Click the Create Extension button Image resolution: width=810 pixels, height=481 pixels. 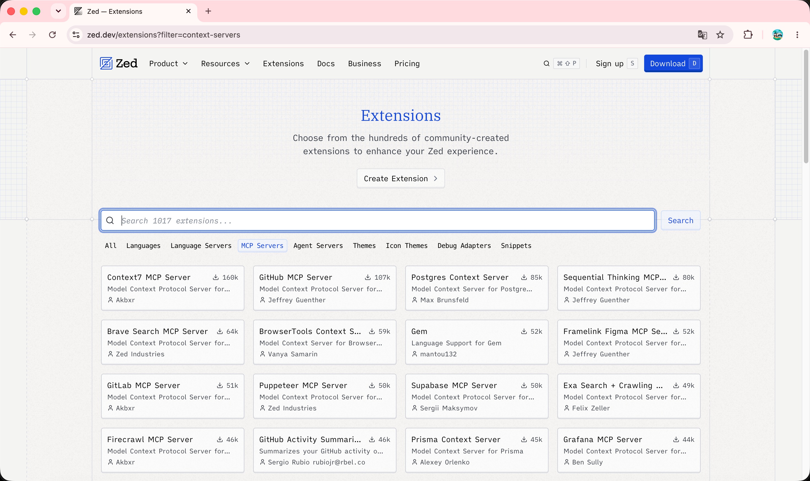[x=401, y=179]
